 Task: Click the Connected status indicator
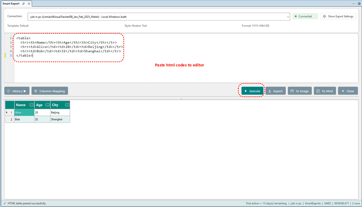pyautogui.click(x=305, y=16)
